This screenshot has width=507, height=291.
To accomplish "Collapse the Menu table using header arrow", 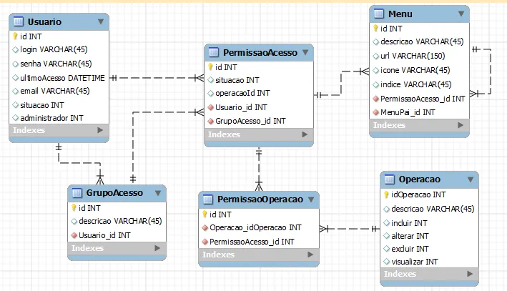I will [460, 14].
